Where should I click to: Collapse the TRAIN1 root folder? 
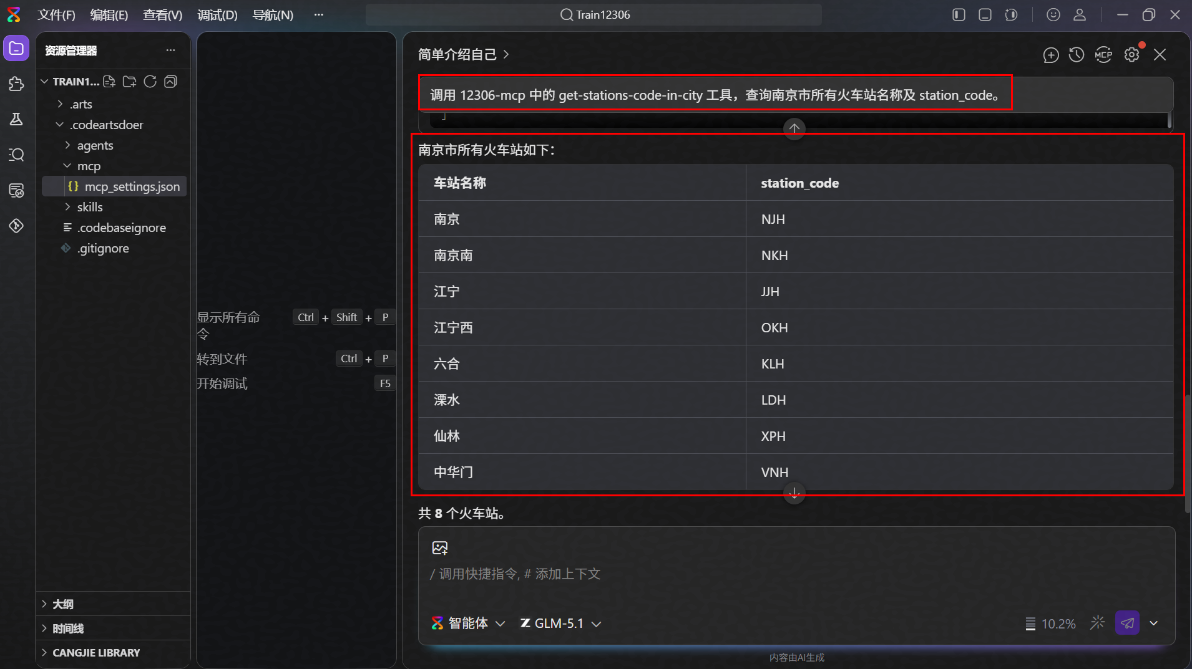pyautogui.click(x=44, y=82)
